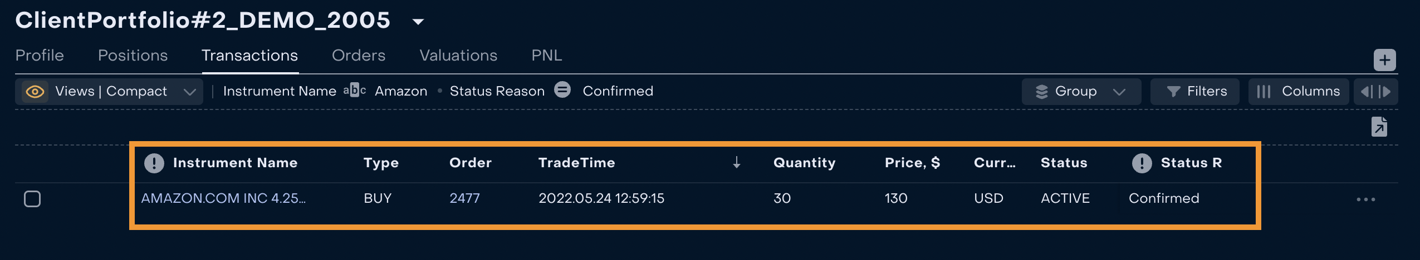
Task: Click the abc text icon on Instrument Name filter
Action: click(x=355, y=90)
